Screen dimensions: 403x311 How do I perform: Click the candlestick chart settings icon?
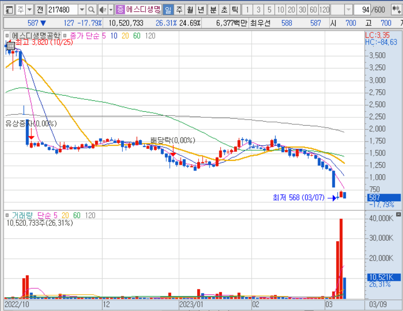click(x=397, y=10)
